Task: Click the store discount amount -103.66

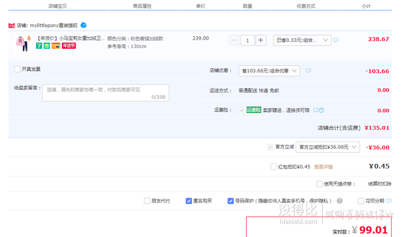Action: (x=377, y=71)
